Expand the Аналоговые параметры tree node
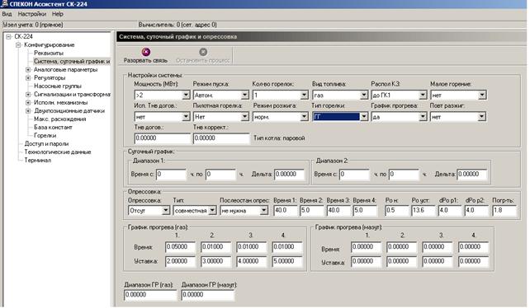Image resolution: width=530 pixels, height=308 pixels. [x=28, y=70]
